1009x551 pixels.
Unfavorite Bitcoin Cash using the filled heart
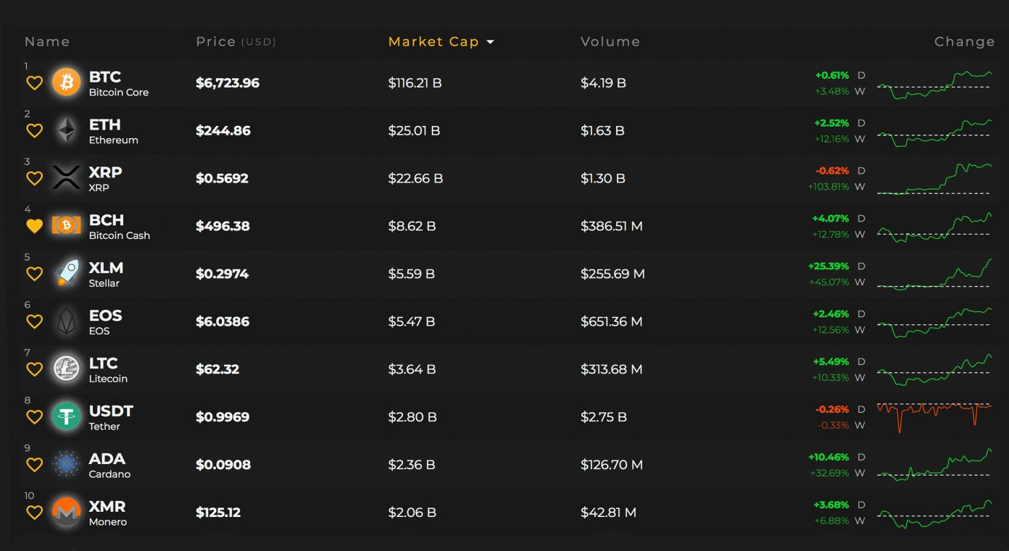coord(34,227)
